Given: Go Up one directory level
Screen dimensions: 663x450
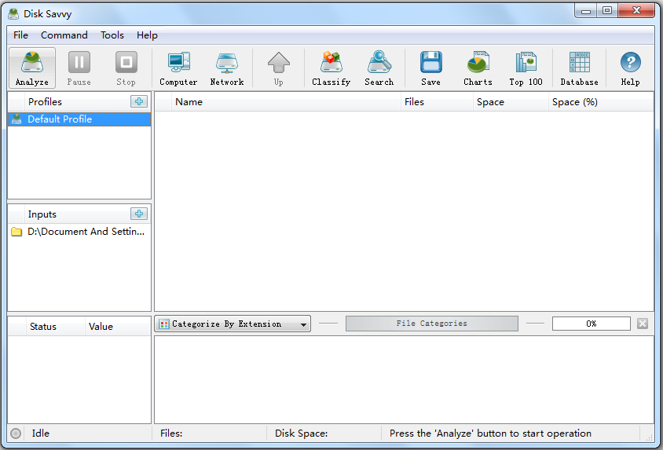Looking at the screenshot, I should pos(279,68).
